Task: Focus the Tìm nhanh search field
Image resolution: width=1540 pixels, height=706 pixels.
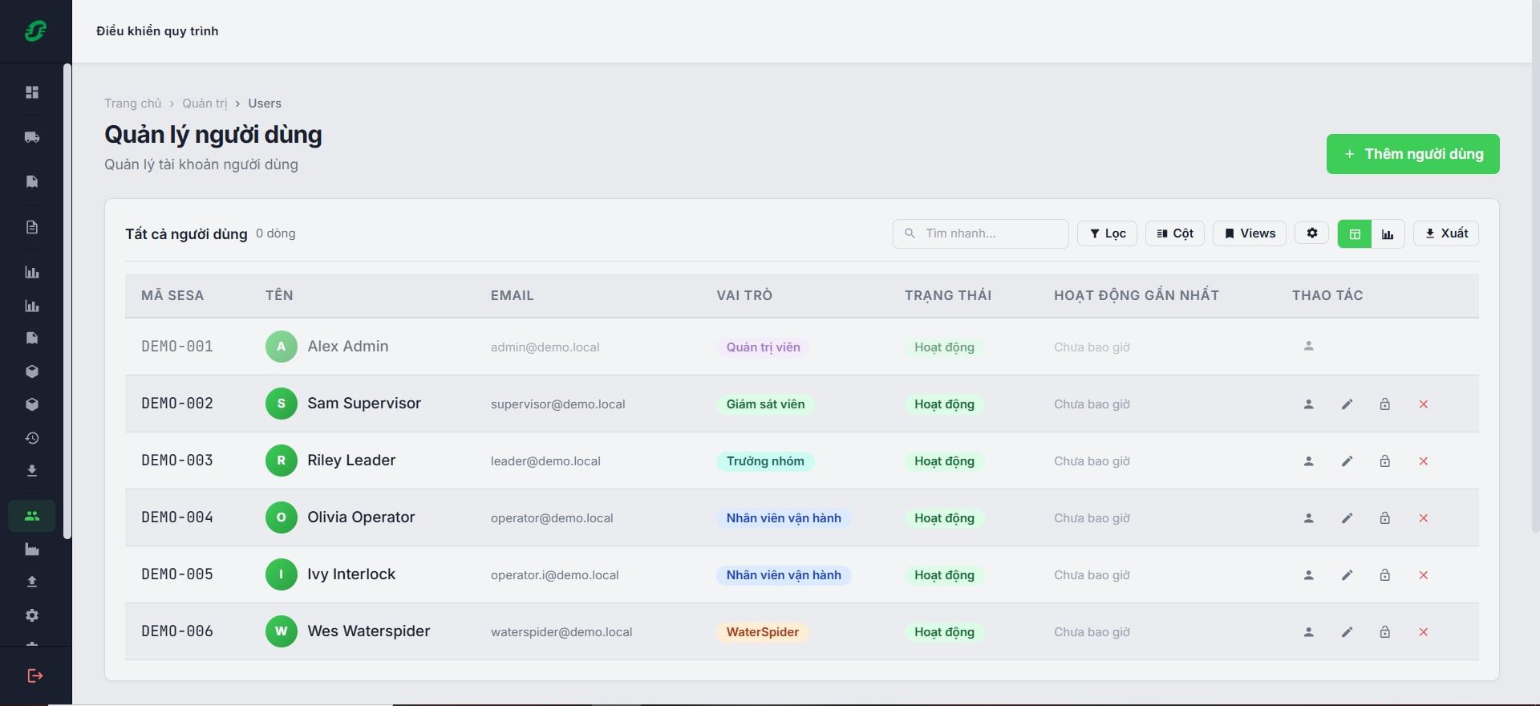Action: tap(980, 233)
